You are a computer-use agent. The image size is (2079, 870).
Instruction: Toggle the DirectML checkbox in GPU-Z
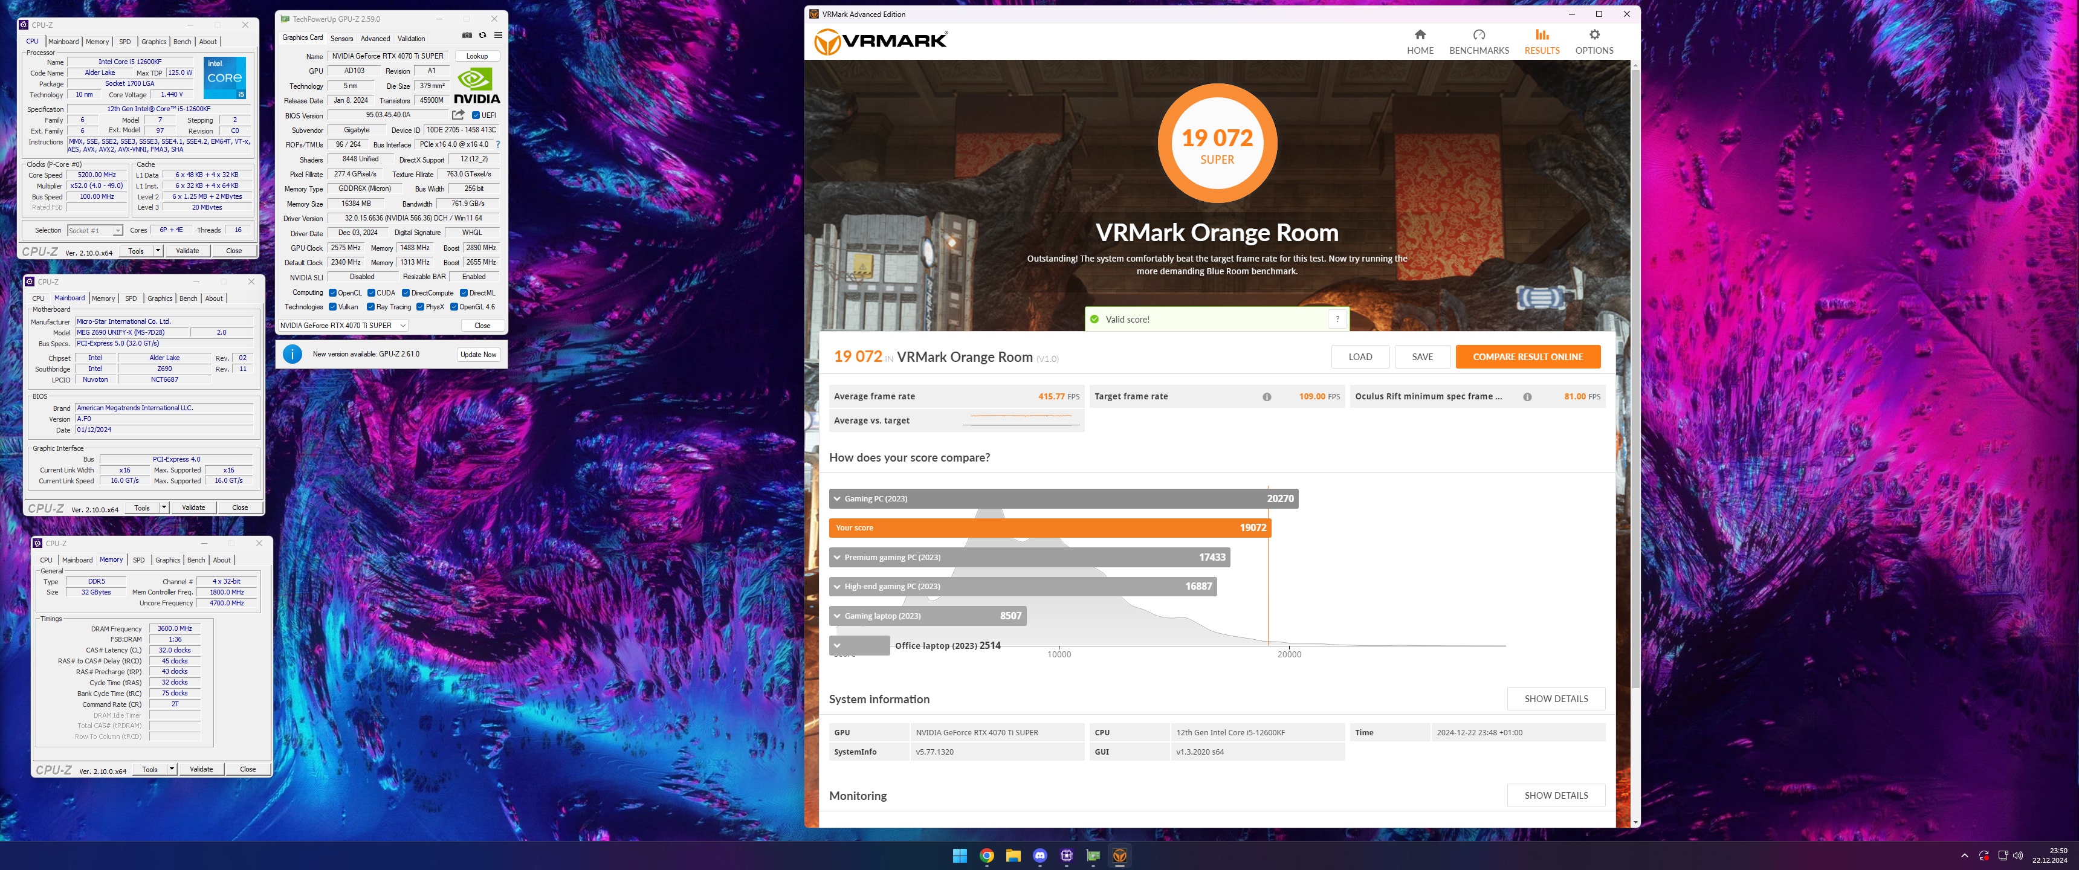click(464, 293)
